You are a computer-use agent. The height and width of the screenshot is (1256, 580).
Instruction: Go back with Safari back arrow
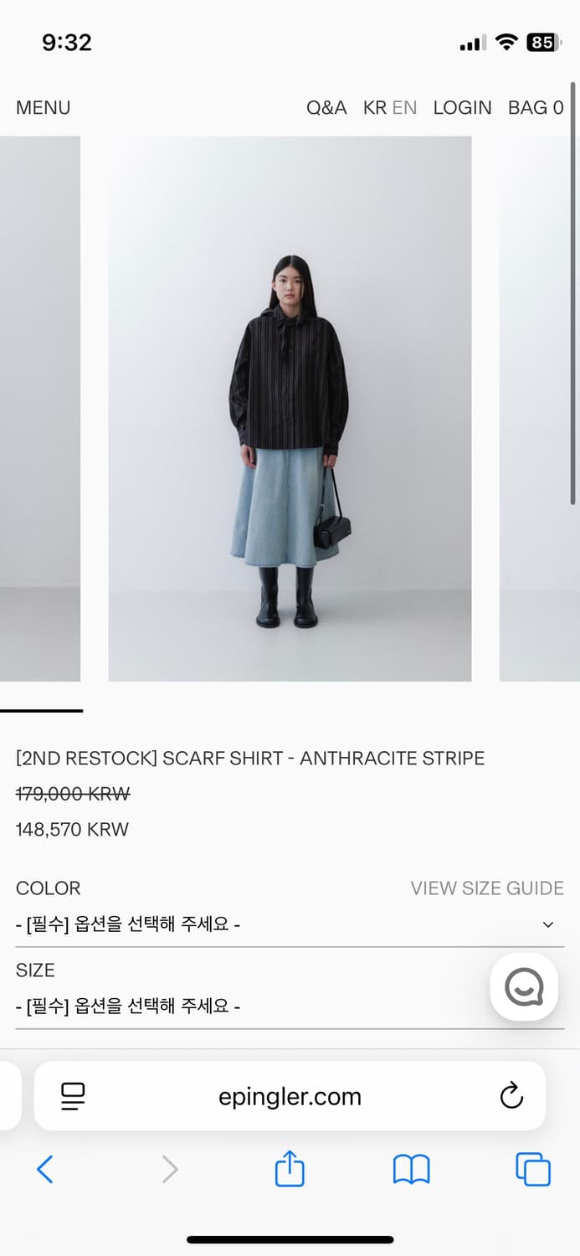[45, 1169]
